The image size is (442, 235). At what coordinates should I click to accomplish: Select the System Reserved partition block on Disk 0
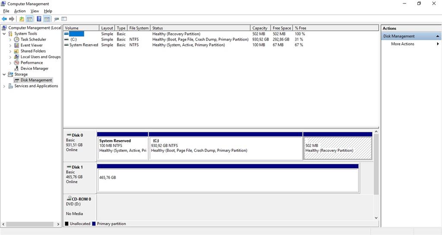[123, 146]
